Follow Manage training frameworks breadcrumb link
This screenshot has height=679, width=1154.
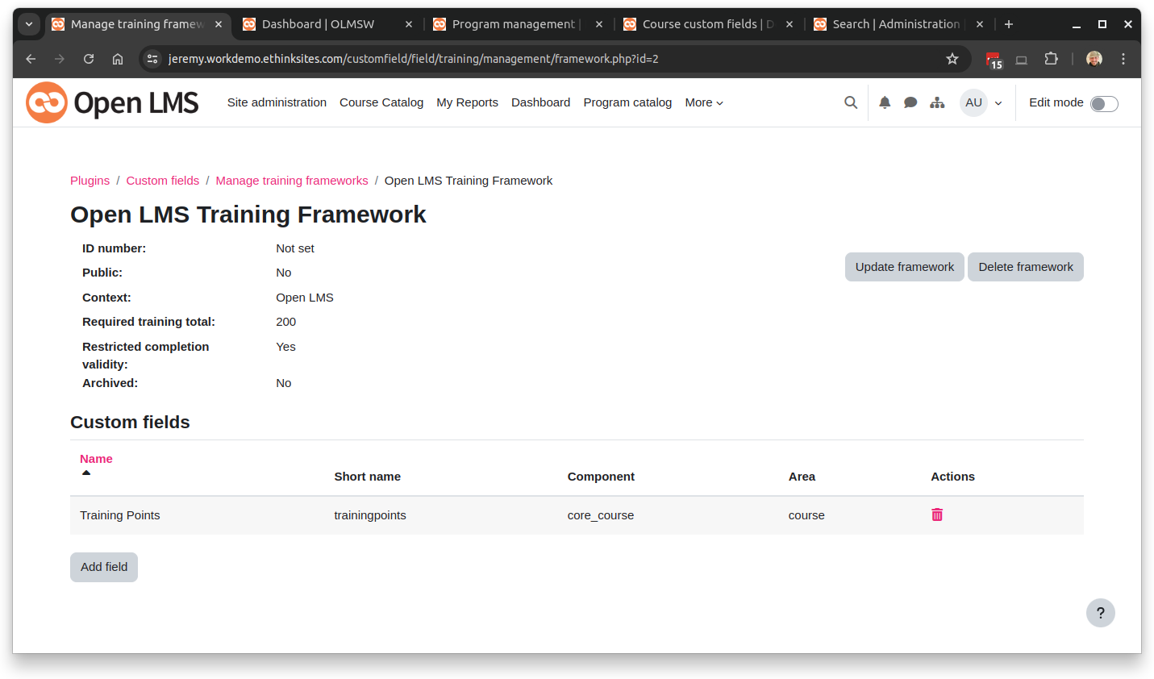292,181
